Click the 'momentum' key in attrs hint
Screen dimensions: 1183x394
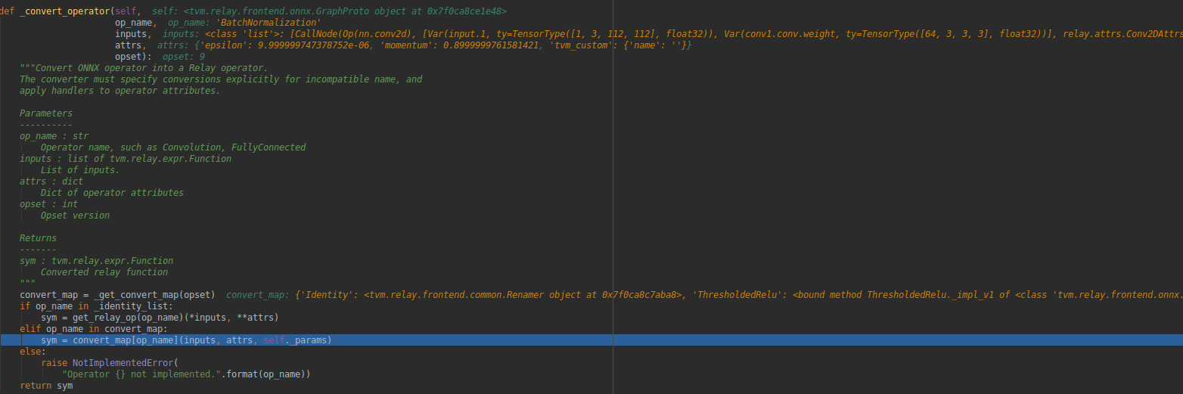405,45
